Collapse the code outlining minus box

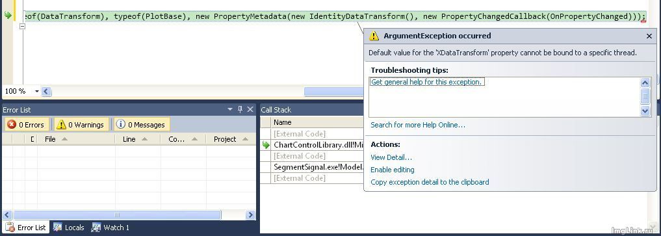point(22,26)
